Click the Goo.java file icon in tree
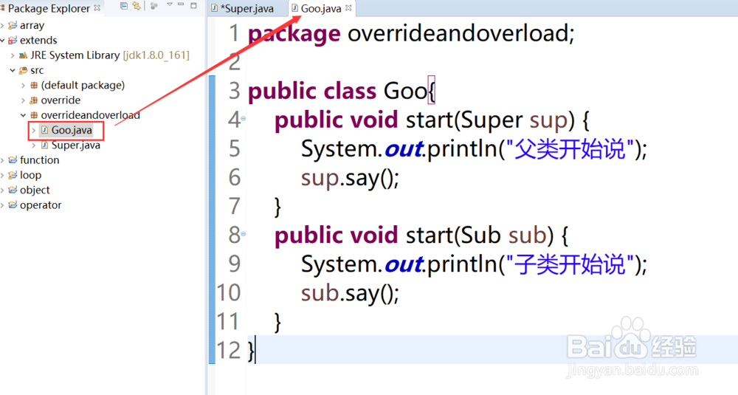 coord(44,130)
